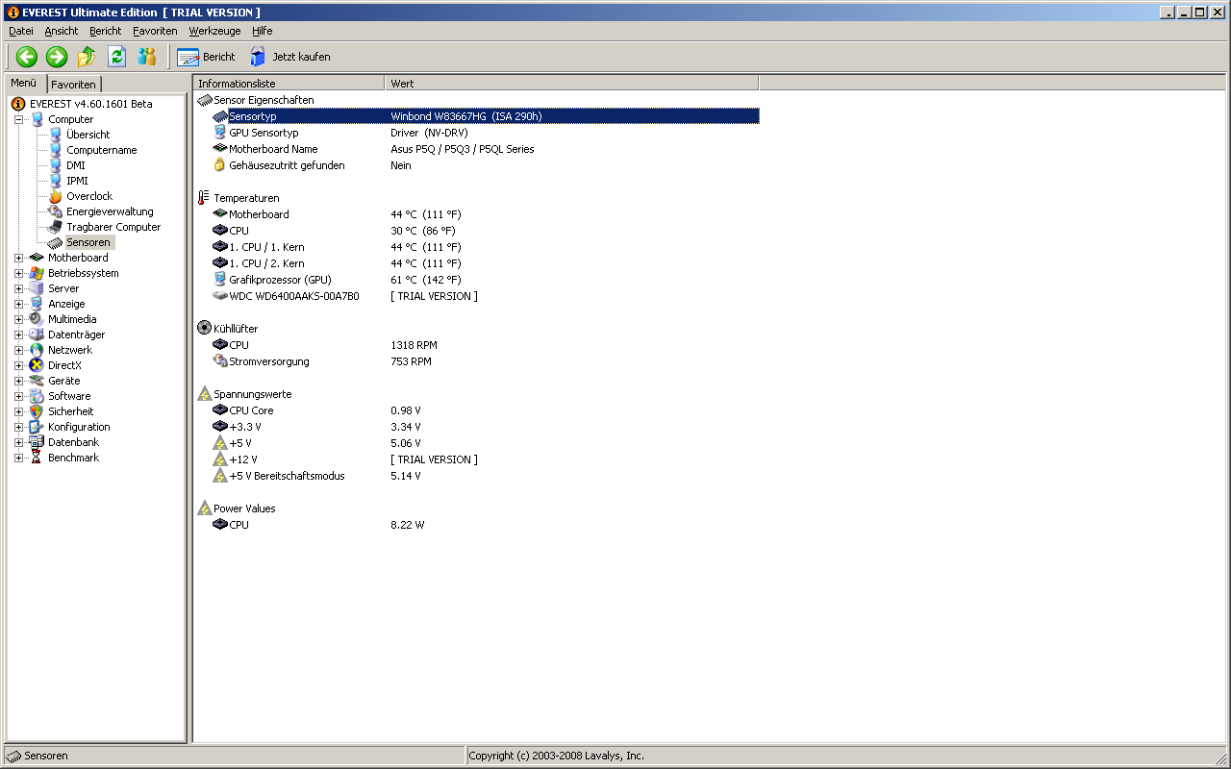Click the green Forward arrow toolbar icon
The image size is (1231, 769).
click(57, 57)
